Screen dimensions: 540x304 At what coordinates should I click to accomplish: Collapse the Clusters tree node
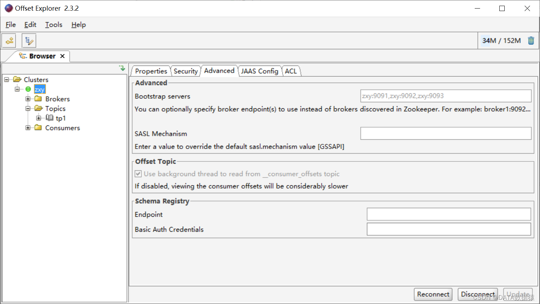6,79
